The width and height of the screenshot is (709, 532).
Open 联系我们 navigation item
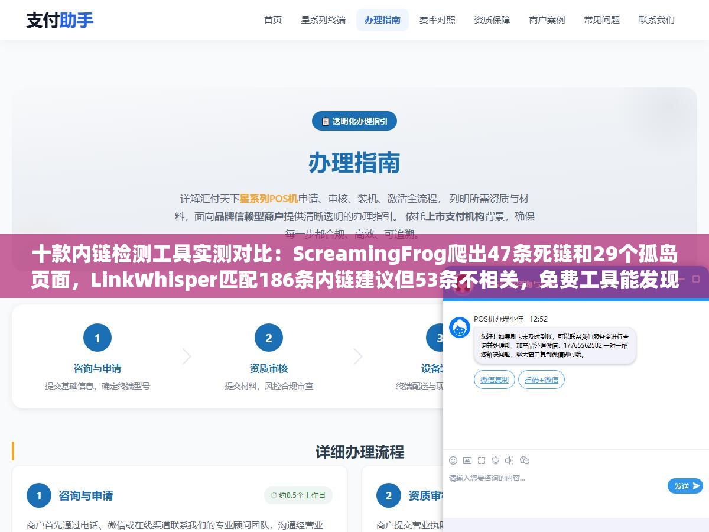(x=656, y=20)
